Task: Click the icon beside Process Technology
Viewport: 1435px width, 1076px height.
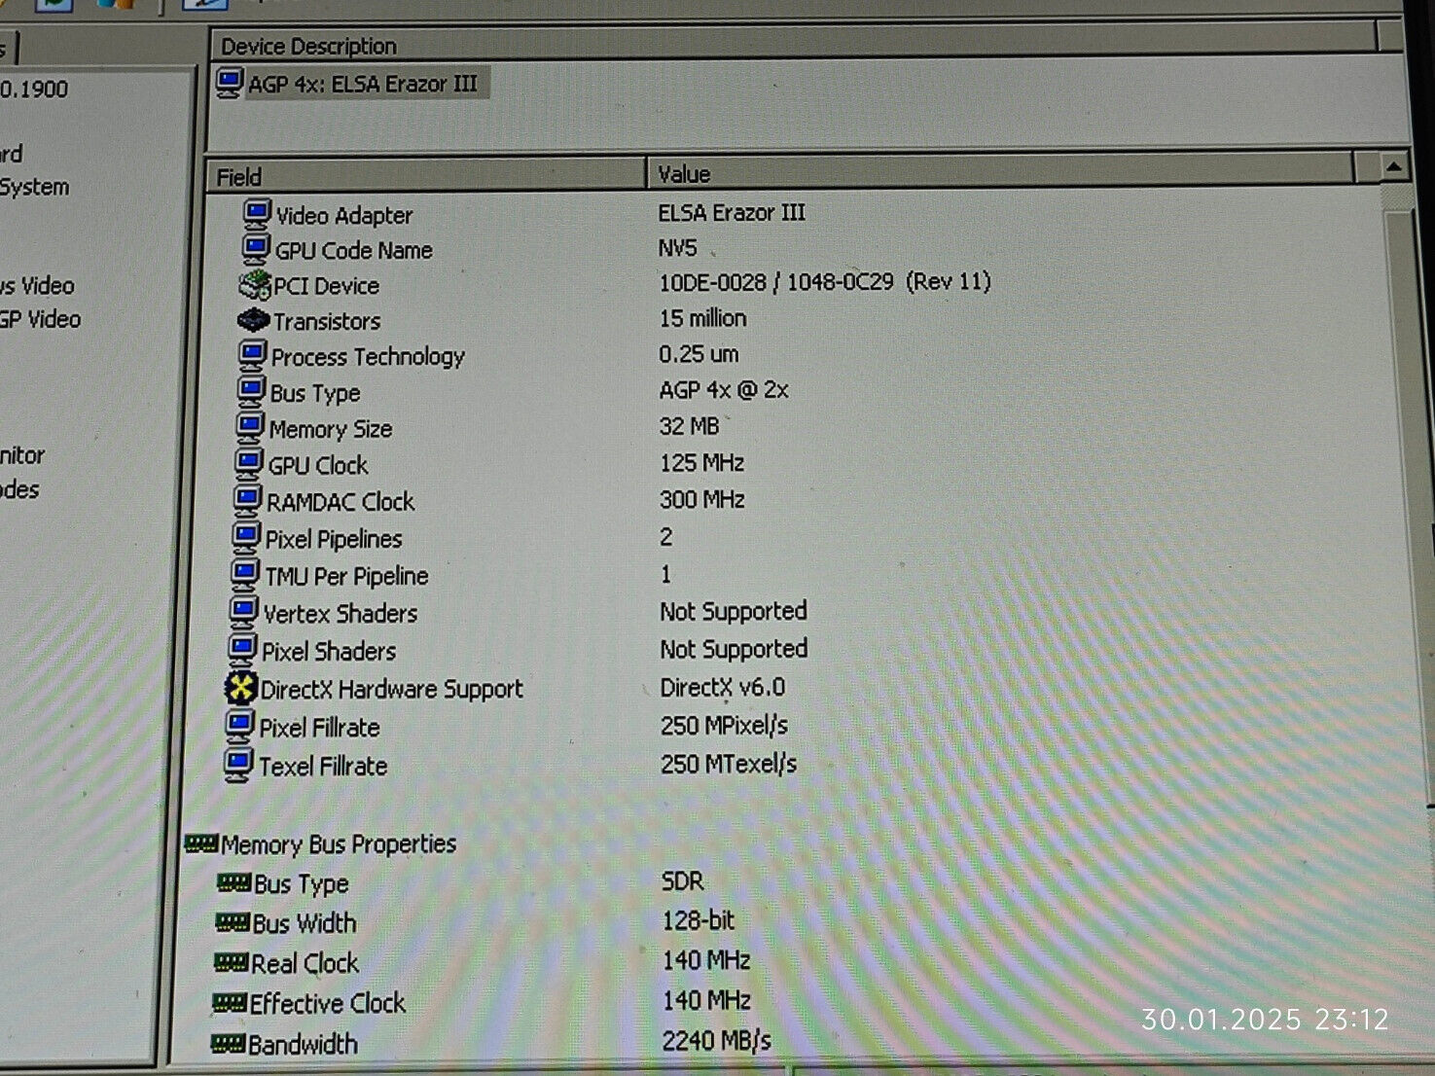Action: (x=252, y=355)
